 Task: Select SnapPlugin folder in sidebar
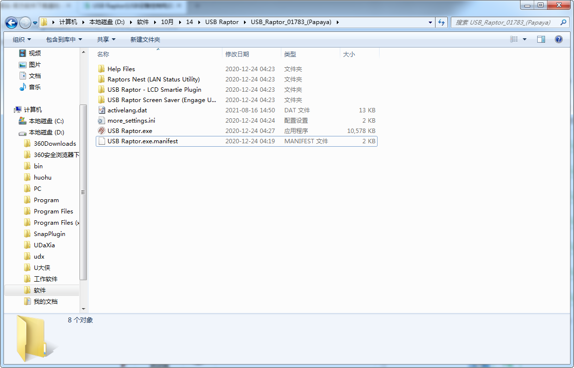pyautogui.click(x=45, y=234)
